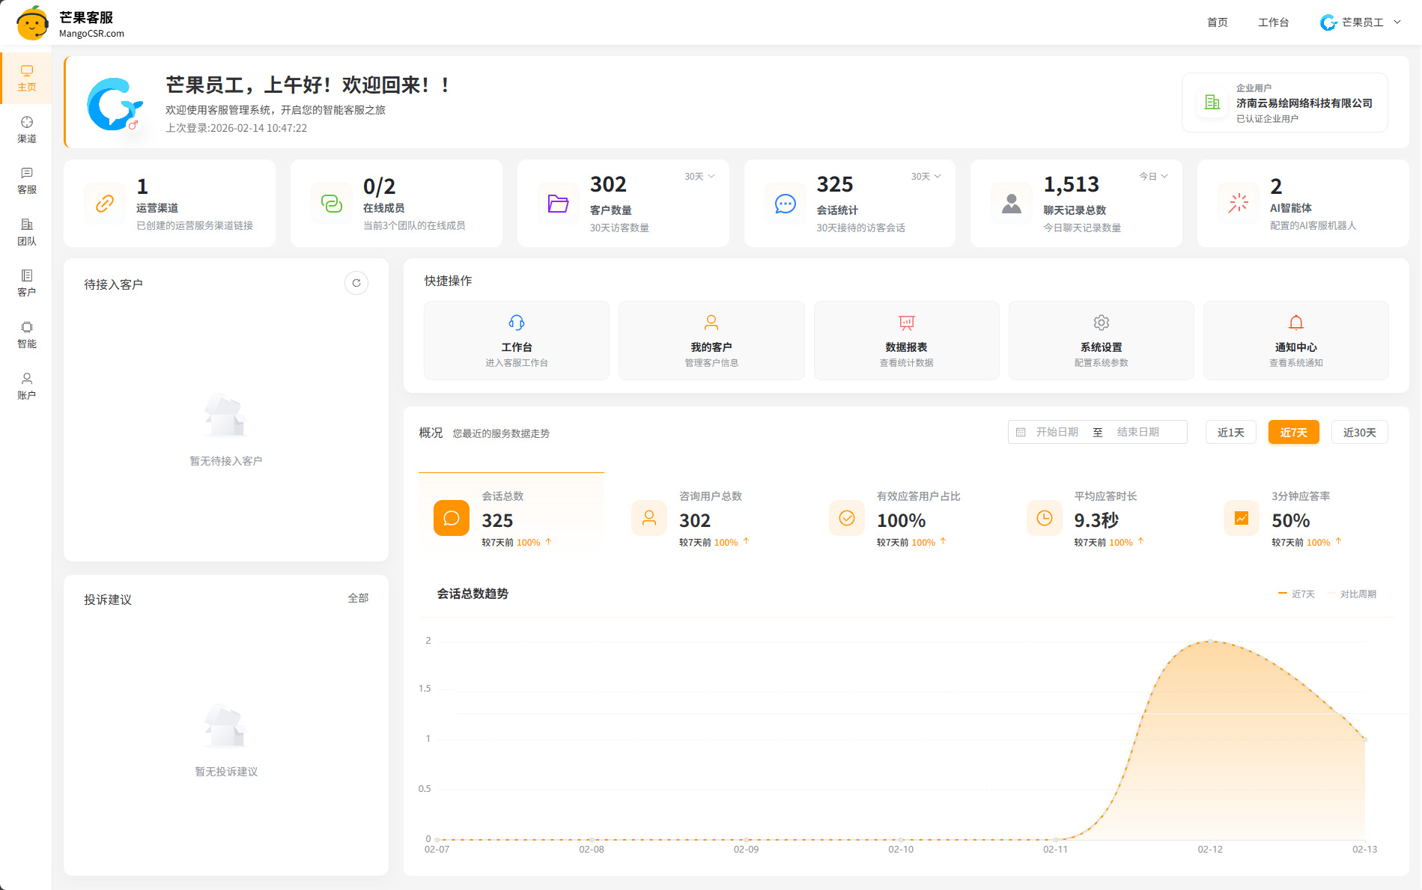Refresh the 待接入客户 list
1422x890 pixels.
356,283
